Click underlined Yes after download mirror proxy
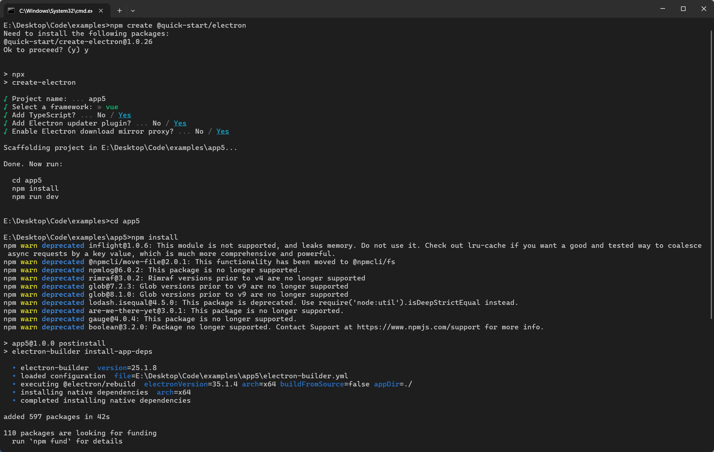 [223, 132]
